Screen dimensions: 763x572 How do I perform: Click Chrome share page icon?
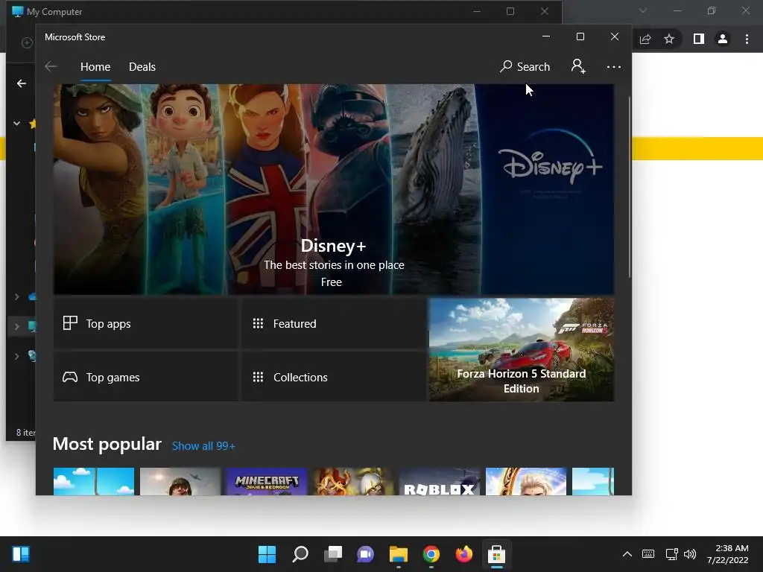[645, 39]
